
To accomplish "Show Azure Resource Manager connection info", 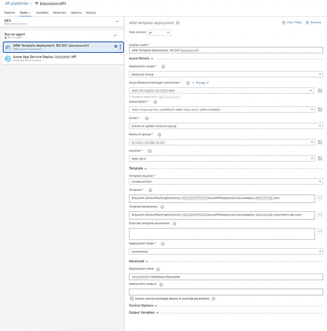I will click(188, 83).
